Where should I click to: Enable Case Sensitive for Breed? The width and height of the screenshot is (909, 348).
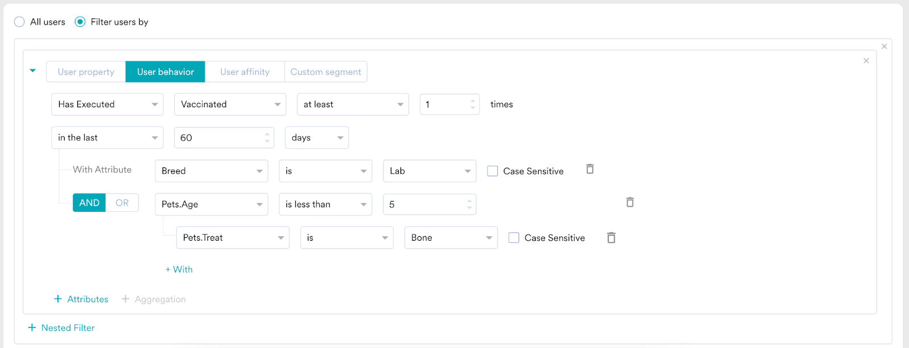coord(493,171)
